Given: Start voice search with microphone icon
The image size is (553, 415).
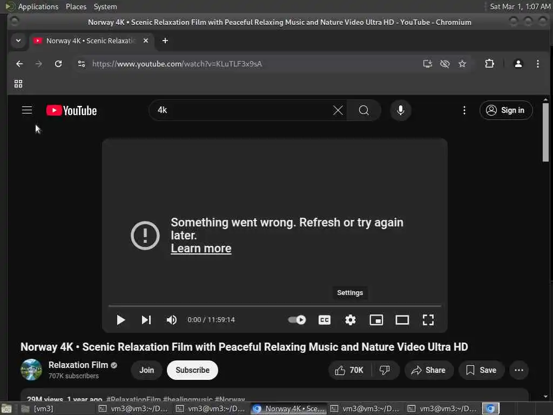Looking at the screenshot, I should point(400,110).
